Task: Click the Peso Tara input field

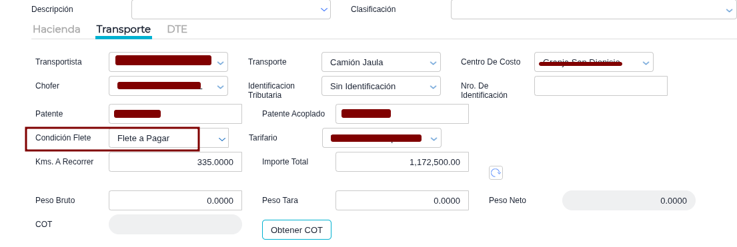Action: [x=402, y=200]
